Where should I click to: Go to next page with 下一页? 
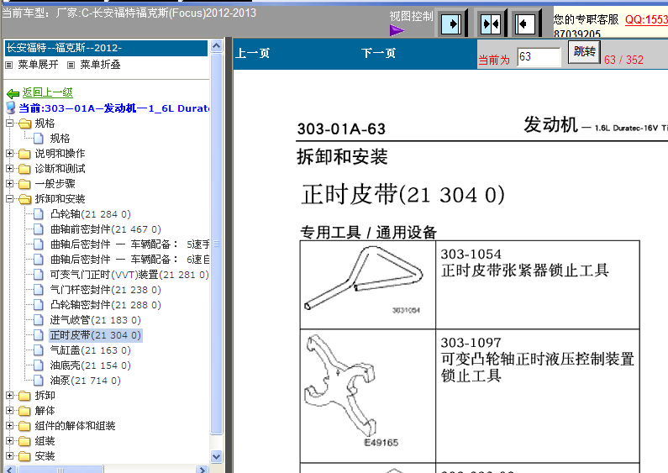[x=378, y=53]
